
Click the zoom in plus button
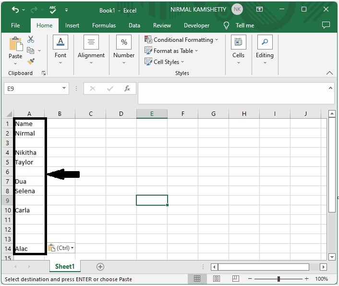coord(306,279)
